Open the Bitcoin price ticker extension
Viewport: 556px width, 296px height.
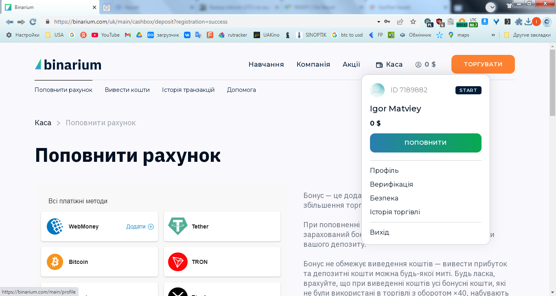[x=462, y=22]
